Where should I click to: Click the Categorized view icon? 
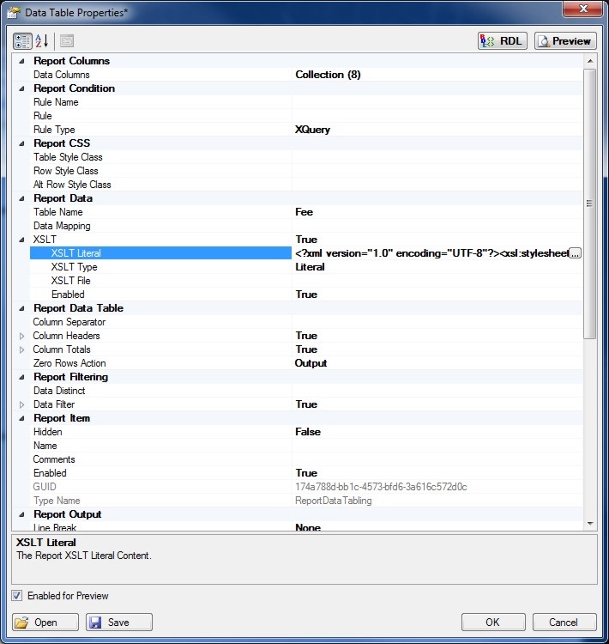click(22, 41)
